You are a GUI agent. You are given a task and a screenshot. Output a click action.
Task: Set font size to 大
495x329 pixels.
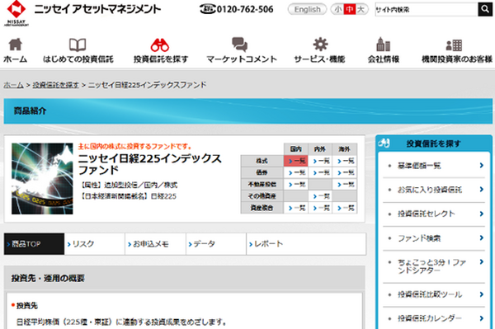(361, 9)
